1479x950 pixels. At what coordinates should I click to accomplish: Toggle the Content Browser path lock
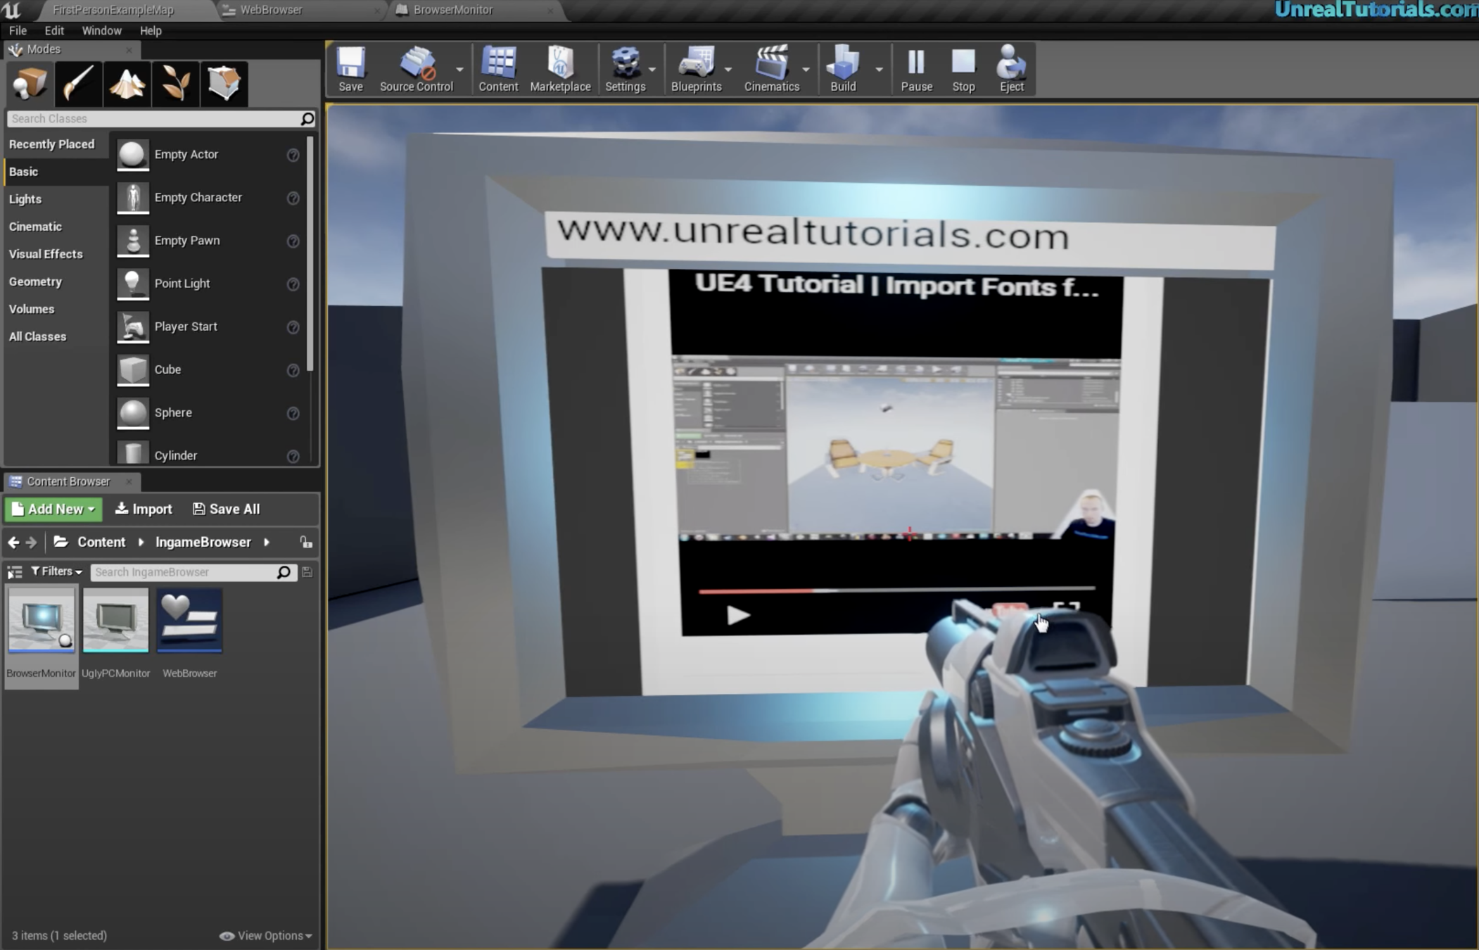[306, 542]
